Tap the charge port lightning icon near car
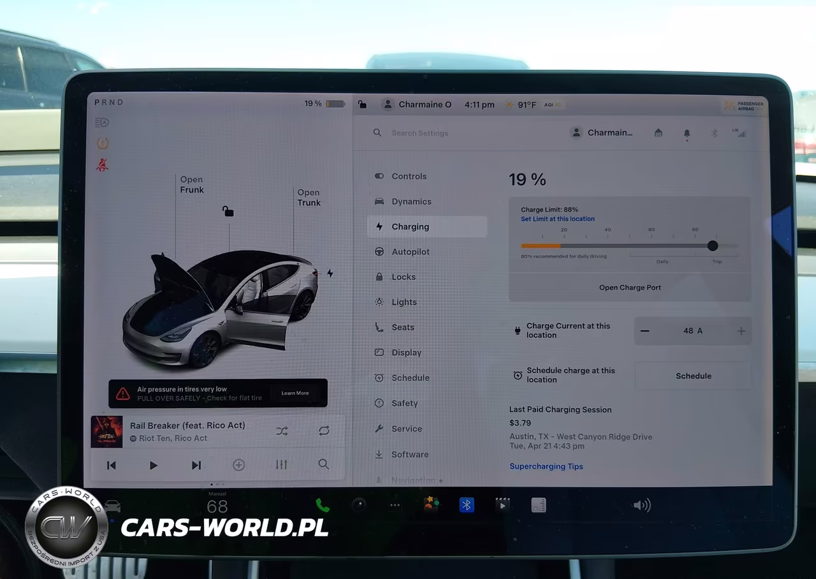The image size is (816, 579). [330, 274]
